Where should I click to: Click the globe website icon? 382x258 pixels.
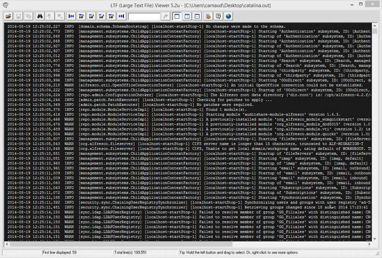[228, 16]
